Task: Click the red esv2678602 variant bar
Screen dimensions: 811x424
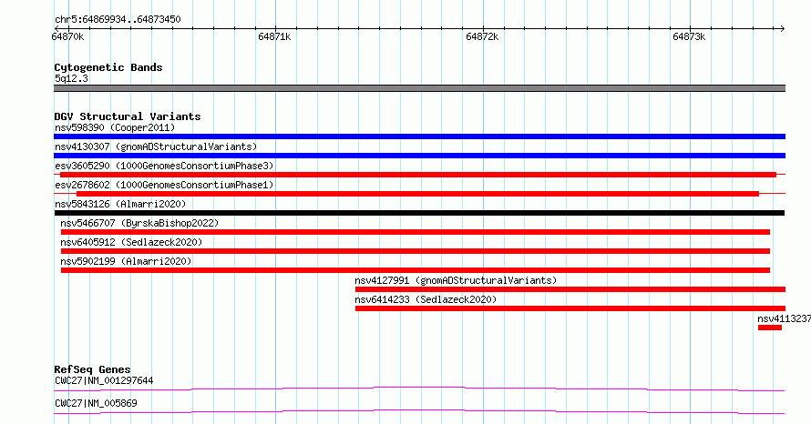Action: (417, 194)
